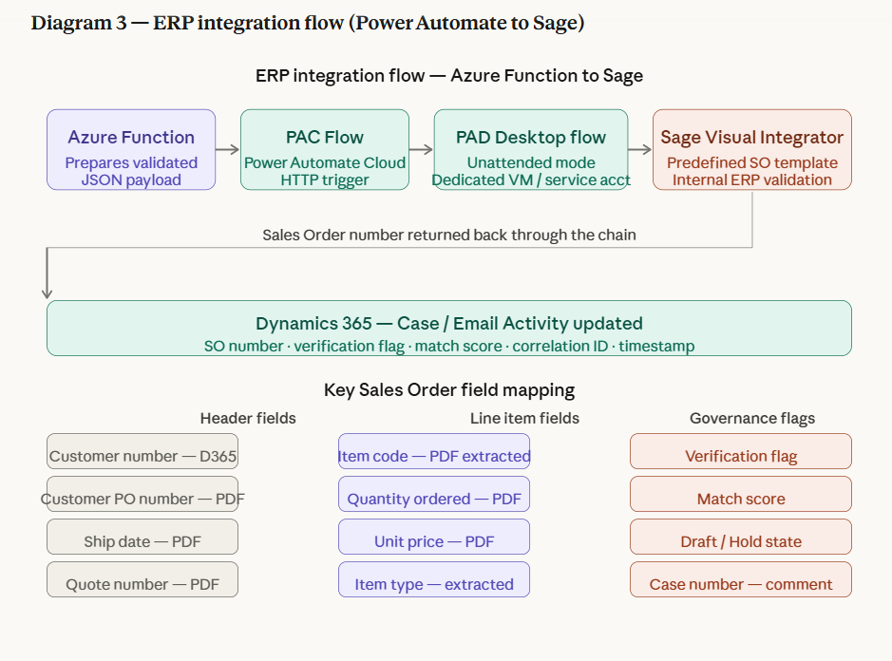Click the PAC Flow node
The width and height of the screenshot is (892, 661).
coord(325,150)
